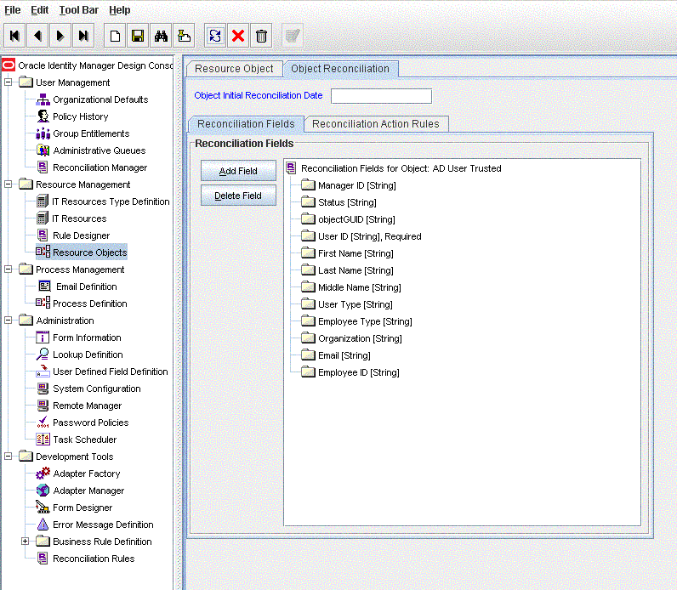Expand the Business Rule Definition node
677x590 pixels.
tap(26, 542)
